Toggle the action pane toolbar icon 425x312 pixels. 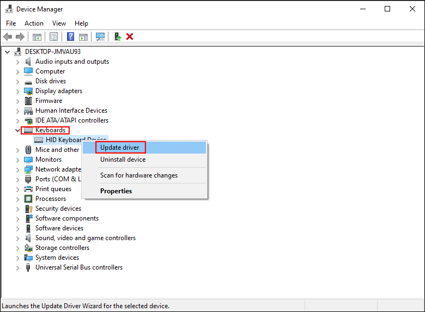(x=83, y=36)
